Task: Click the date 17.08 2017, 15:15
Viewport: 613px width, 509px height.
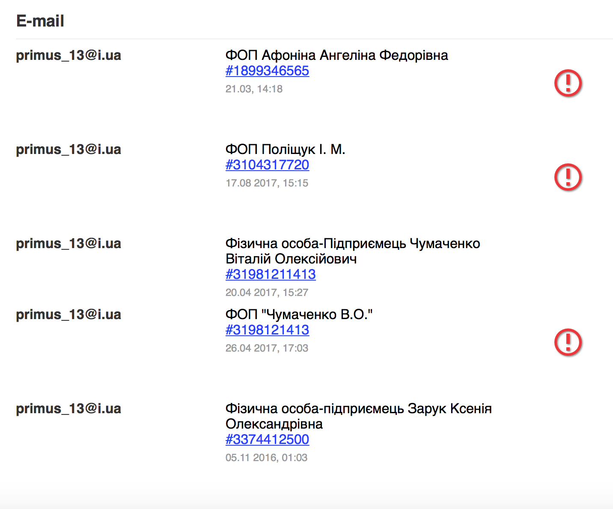Action: pos(267,183)
